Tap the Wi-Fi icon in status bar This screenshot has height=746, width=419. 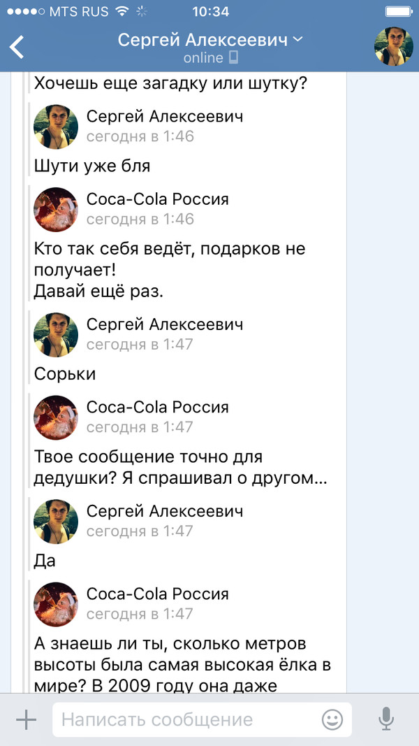point(122,12)
